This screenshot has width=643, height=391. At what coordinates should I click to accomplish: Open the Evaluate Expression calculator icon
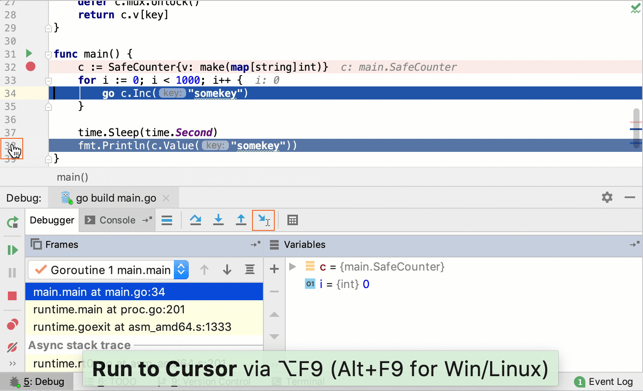[x=293, y=220]
